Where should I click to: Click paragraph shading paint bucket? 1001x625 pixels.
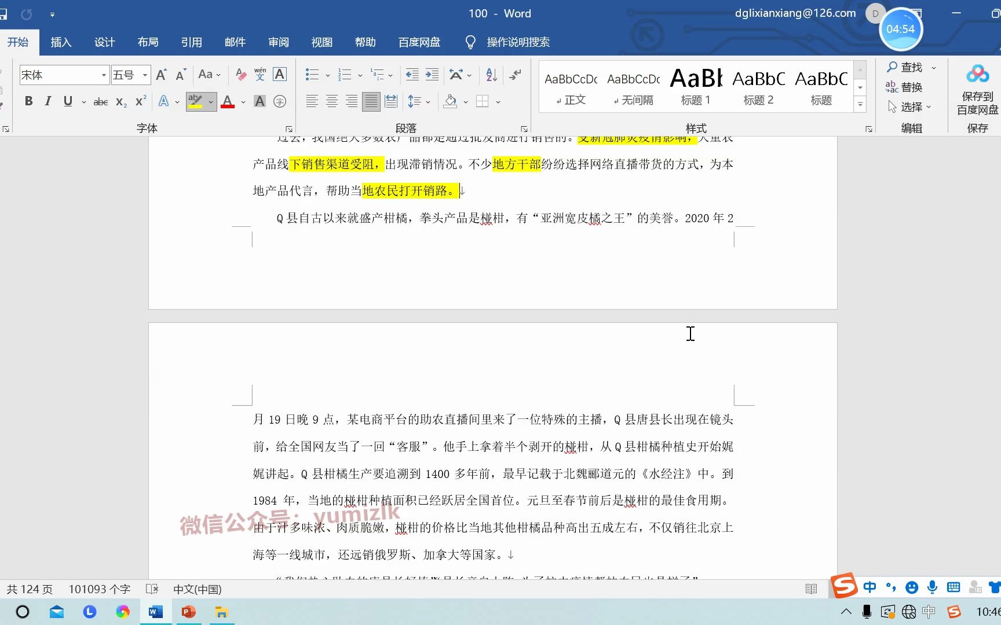point(450,101)
